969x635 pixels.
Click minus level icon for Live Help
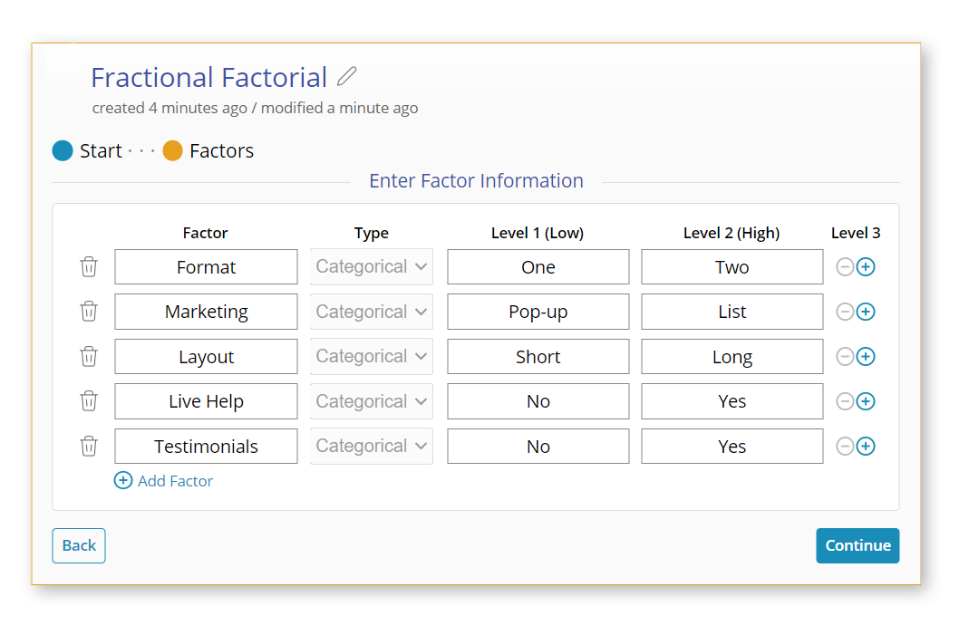845,401
